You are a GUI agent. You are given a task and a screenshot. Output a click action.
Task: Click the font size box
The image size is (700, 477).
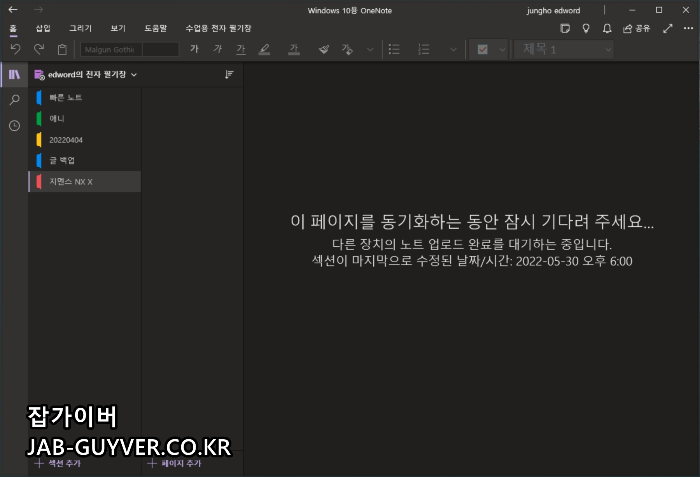pos(161,49)
